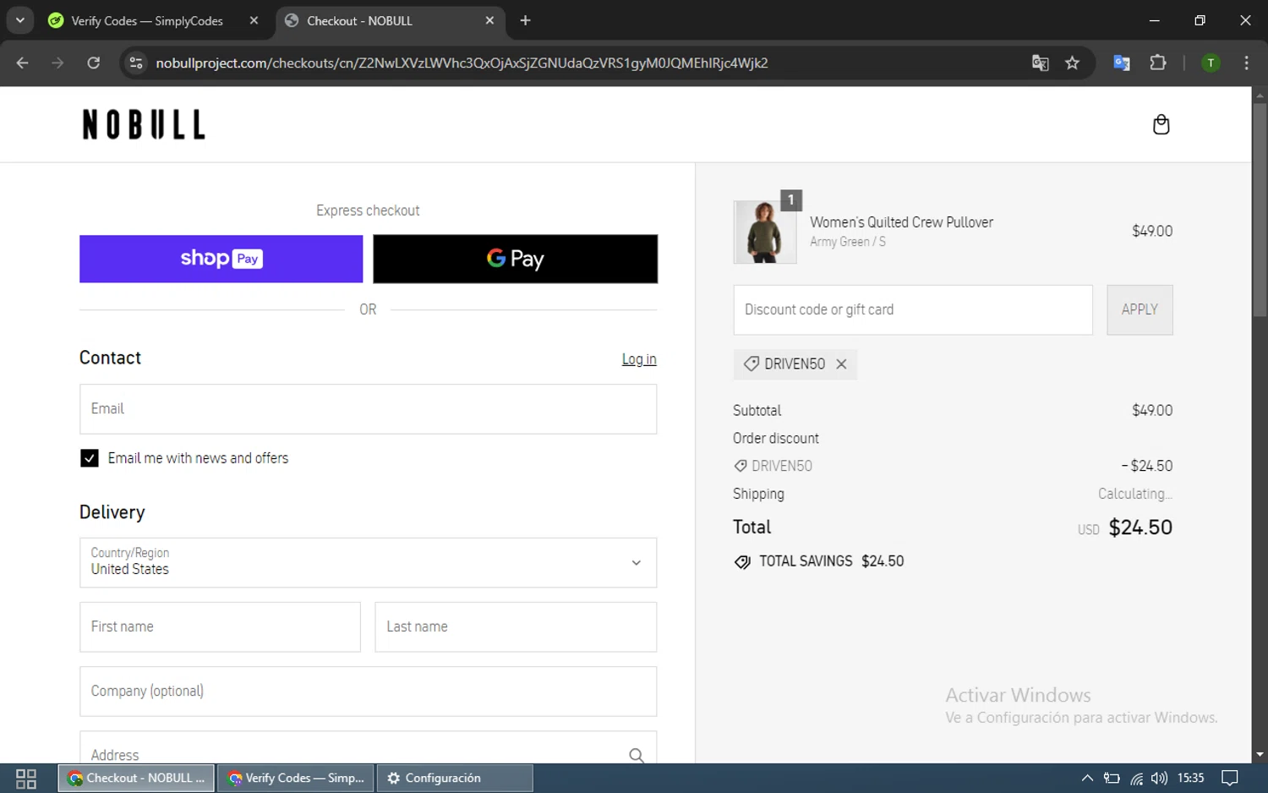Open the notification center icon
Screen dimensions: 1268x793
tap(1230, 779)
